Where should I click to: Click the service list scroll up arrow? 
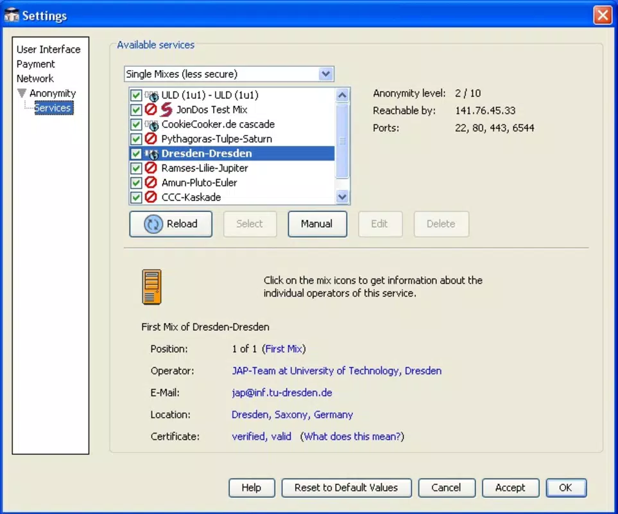pyautogui.click(x=342, y=95)
